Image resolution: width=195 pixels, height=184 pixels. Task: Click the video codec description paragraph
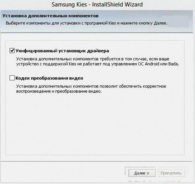tap(91, 89)
